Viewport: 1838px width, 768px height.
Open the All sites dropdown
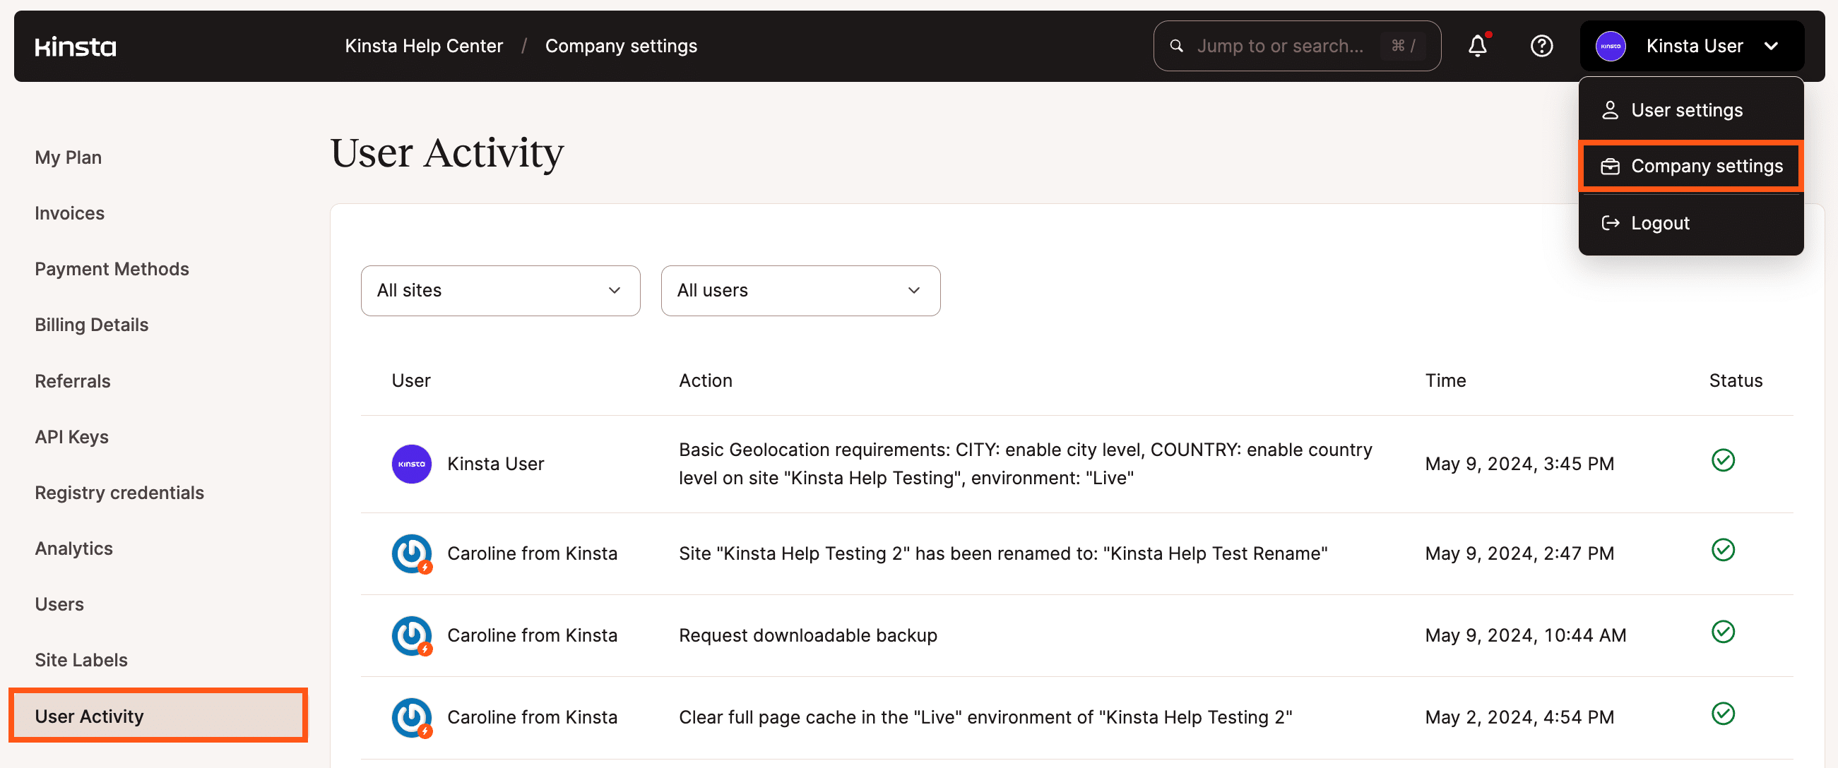point(499,290)
